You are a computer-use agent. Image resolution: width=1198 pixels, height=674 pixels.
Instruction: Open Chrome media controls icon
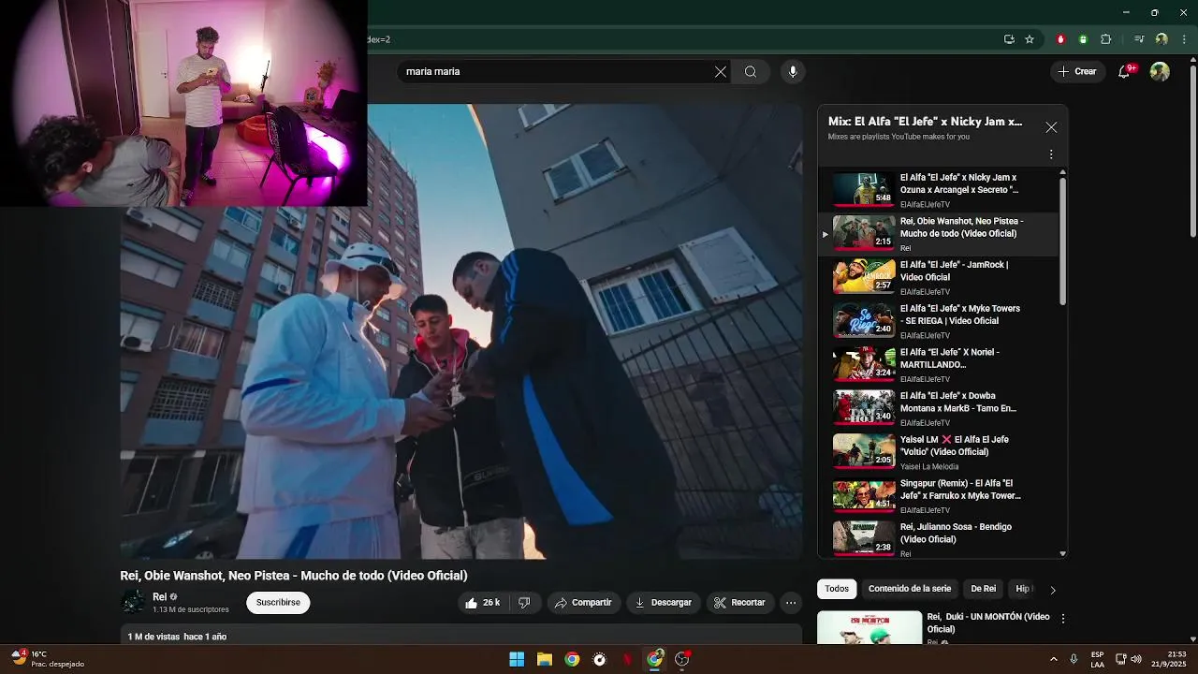1139,39
